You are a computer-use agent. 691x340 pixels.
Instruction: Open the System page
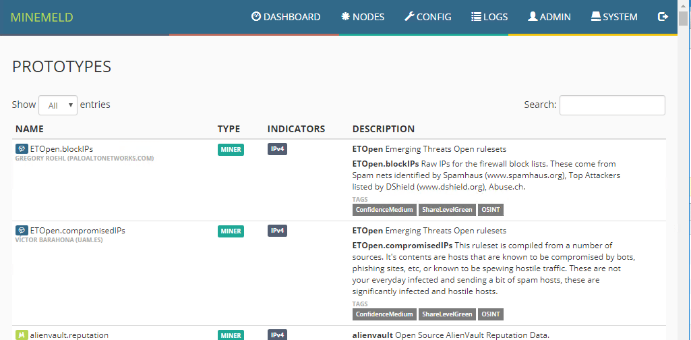(614, 17)
